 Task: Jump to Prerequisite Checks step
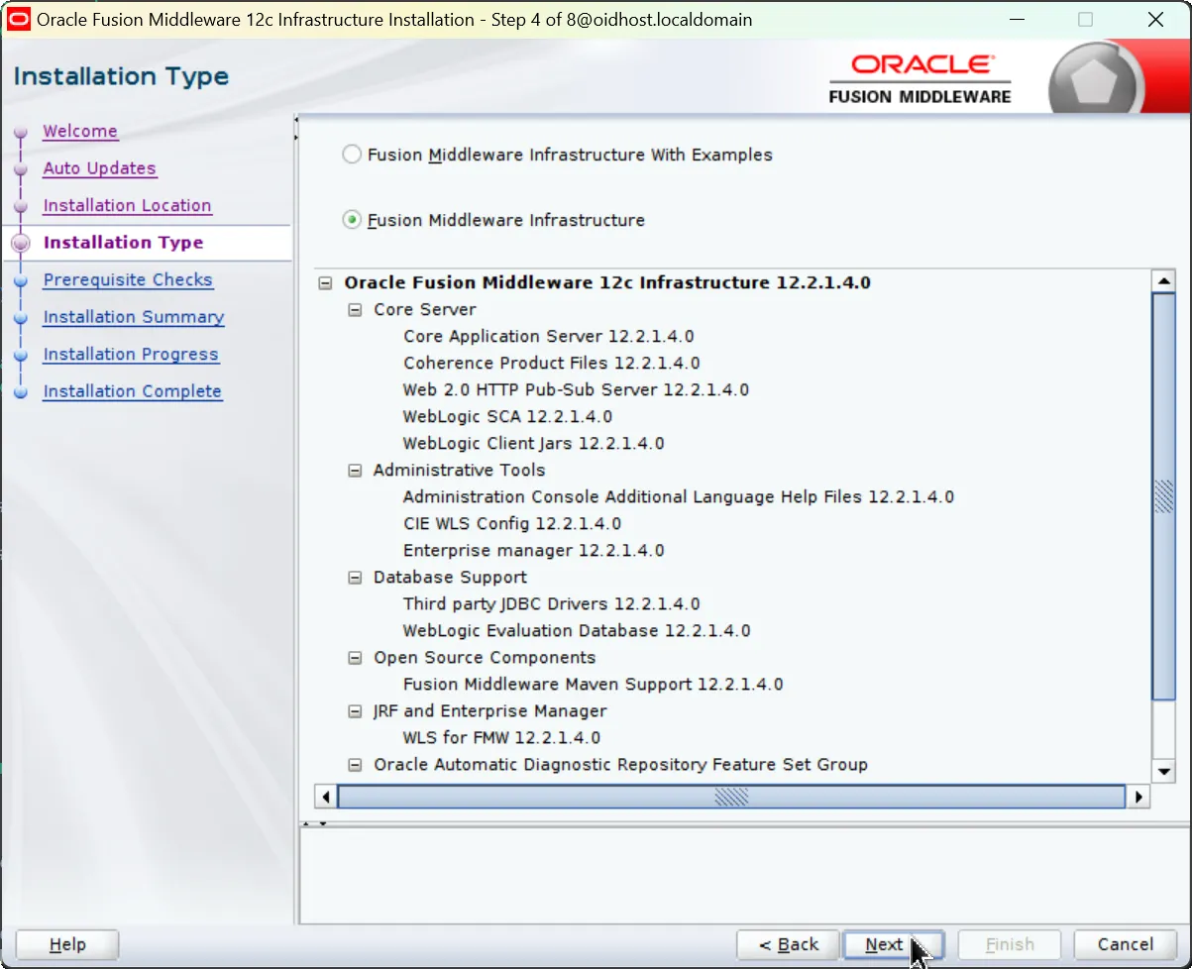128,279
